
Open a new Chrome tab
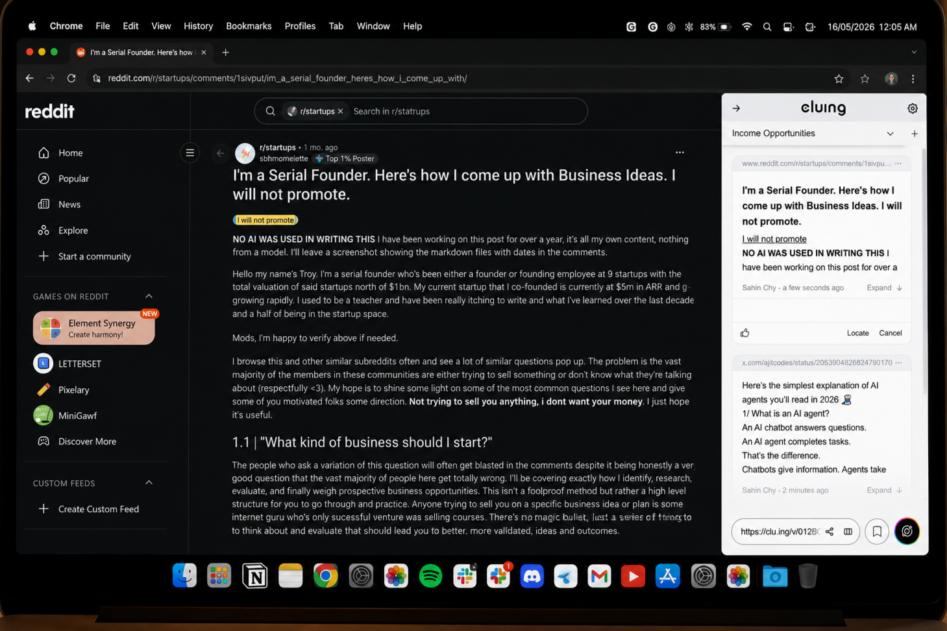(x=225, y=53)
